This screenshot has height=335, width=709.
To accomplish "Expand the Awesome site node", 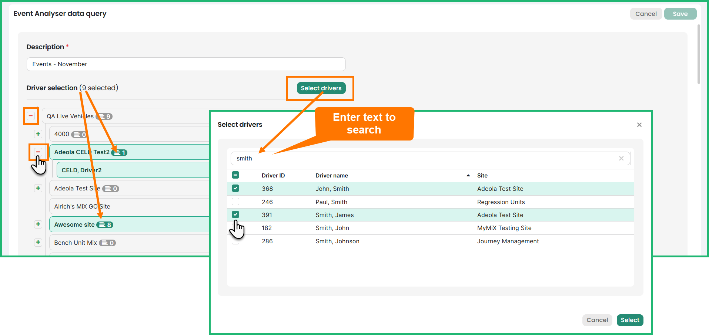I will tap(38, 224).
